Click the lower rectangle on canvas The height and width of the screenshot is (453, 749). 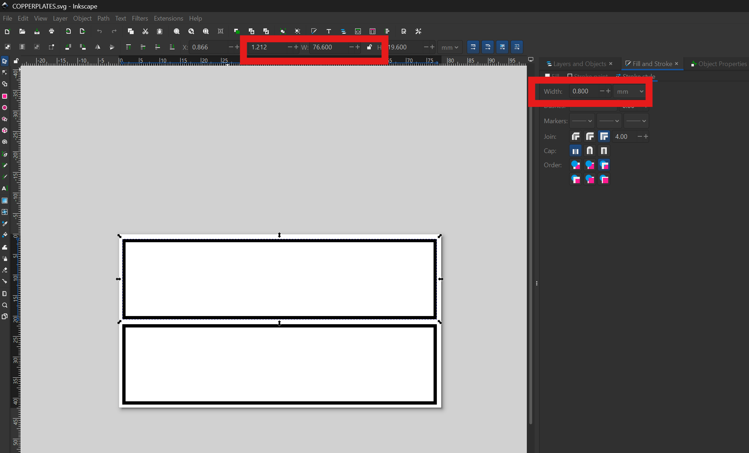279,364
